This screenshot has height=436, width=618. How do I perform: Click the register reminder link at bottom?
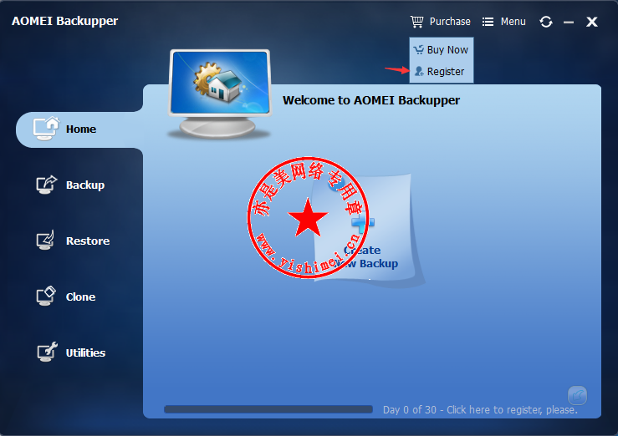480,409
